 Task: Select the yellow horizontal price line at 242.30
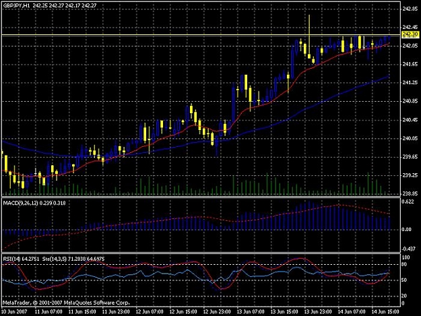(x=200, y=35)
